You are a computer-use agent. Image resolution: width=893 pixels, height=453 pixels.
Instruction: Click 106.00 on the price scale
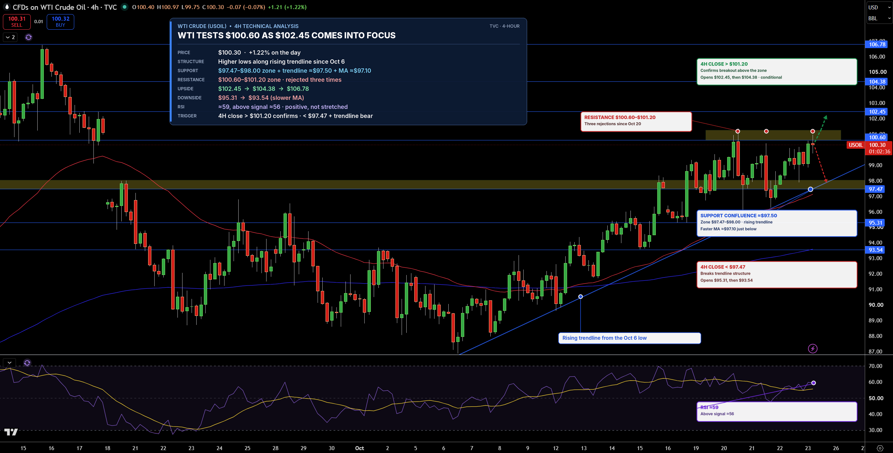click(x=877, y=57)
